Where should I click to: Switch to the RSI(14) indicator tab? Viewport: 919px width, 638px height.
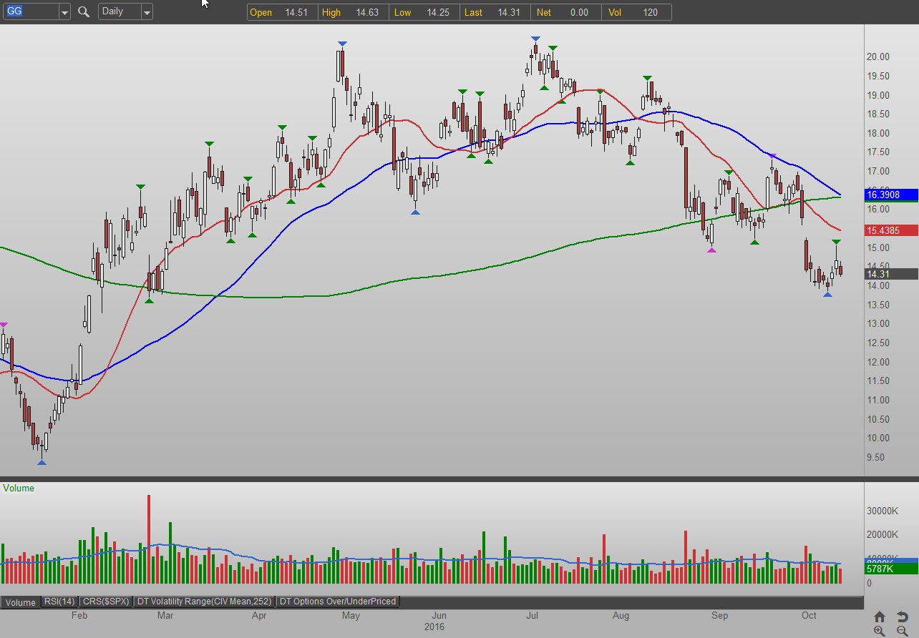pyautogui.click(x=60, y=602)
